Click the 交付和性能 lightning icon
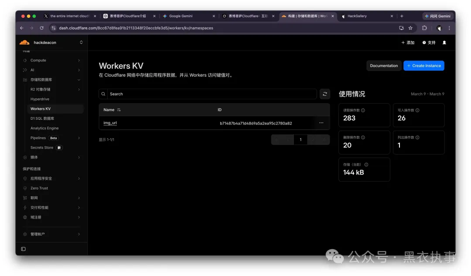This screenshot has height=276, width=471. point(25,208)
